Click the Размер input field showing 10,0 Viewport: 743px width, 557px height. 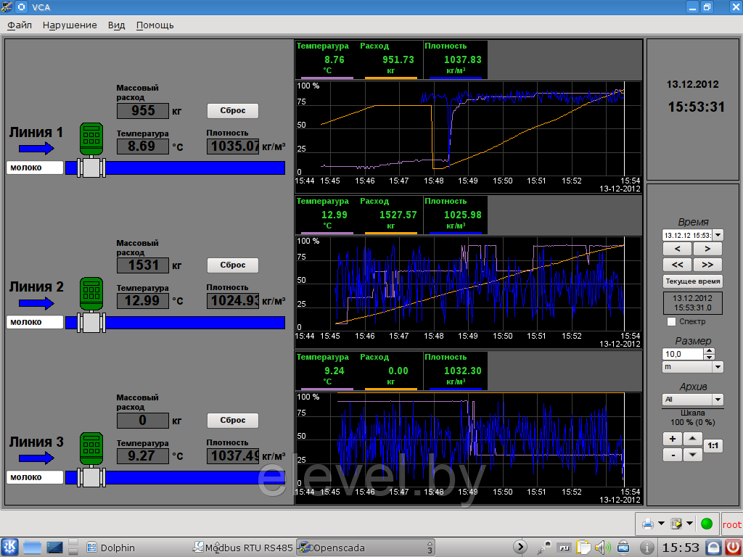click(682, 354)
